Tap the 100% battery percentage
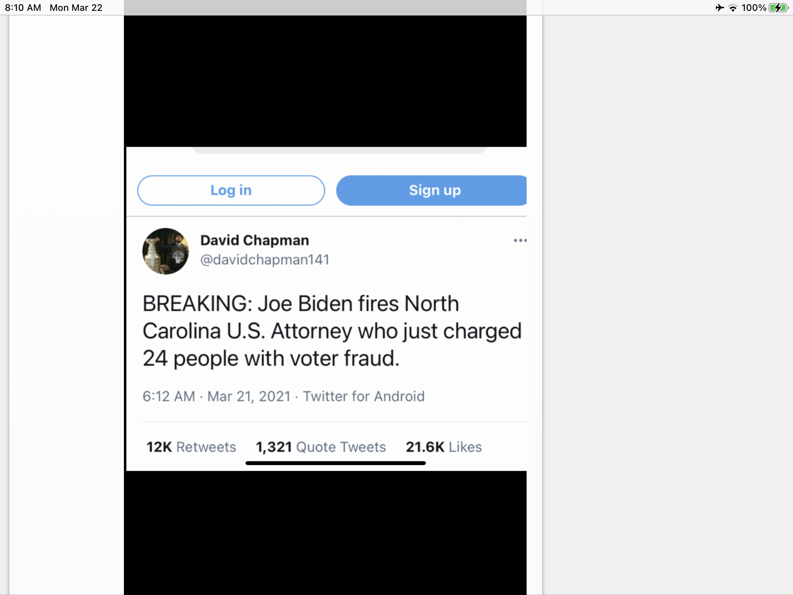Image resolution: width=793 pixels, height=595 pixels. click(x=754, y=8)
